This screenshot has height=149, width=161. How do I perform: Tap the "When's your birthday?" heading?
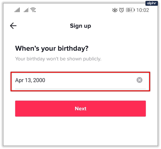(x=52, y=48)
